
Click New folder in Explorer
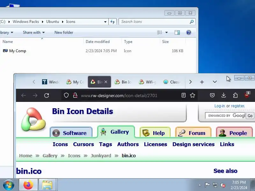click(64, 32)
